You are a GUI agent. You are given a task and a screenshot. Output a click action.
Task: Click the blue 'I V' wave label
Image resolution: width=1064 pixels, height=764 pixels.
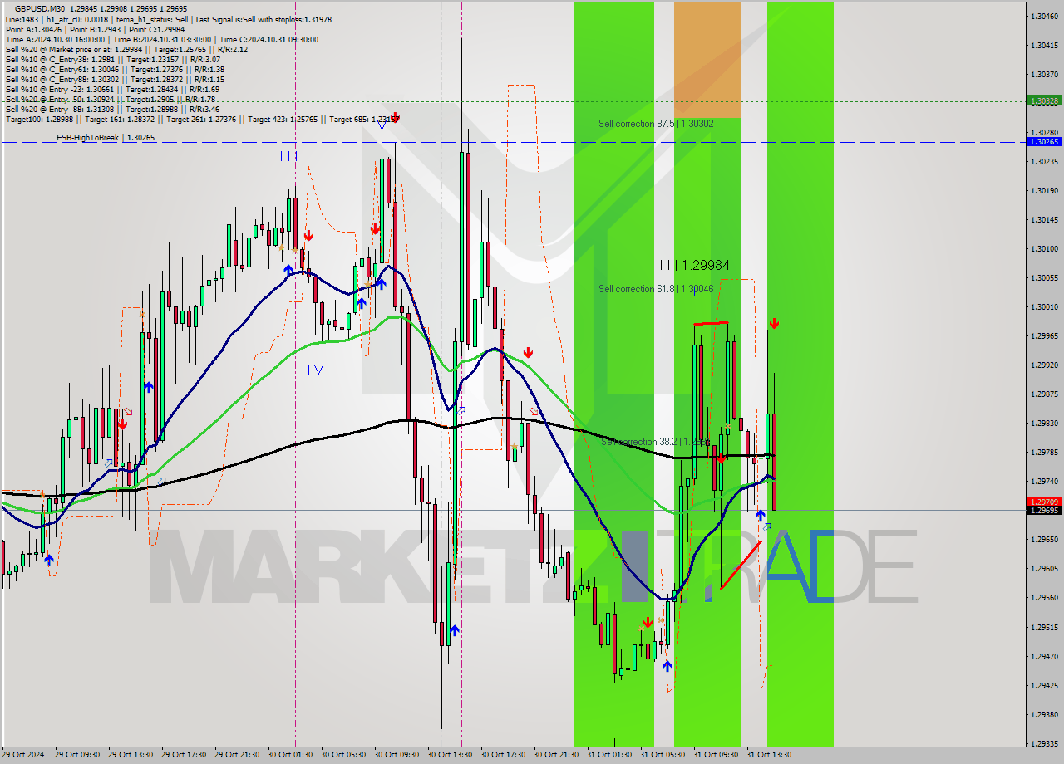[315, 369]
